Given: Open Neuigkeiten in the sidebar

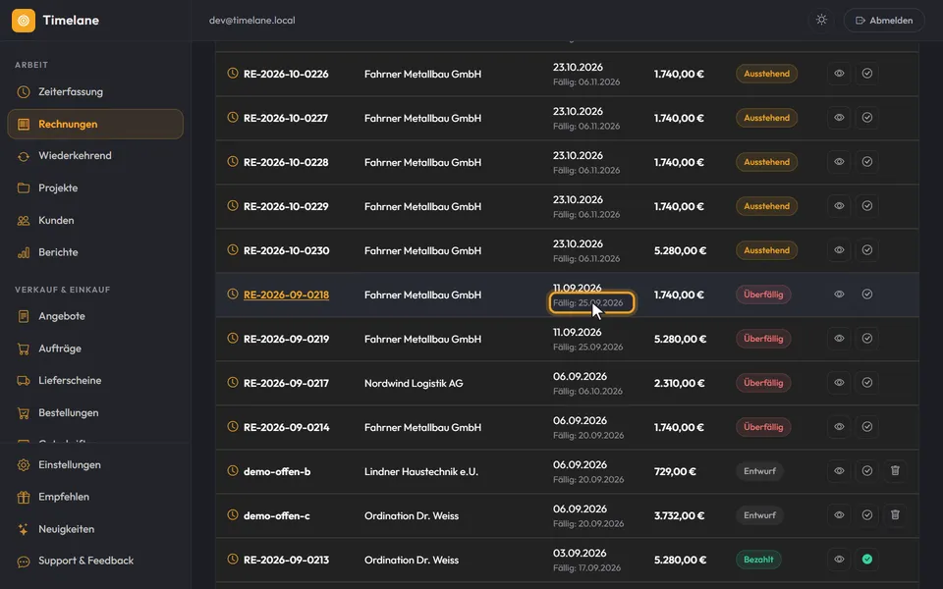Looking at the screenshot, I should [x=95, y=529].
